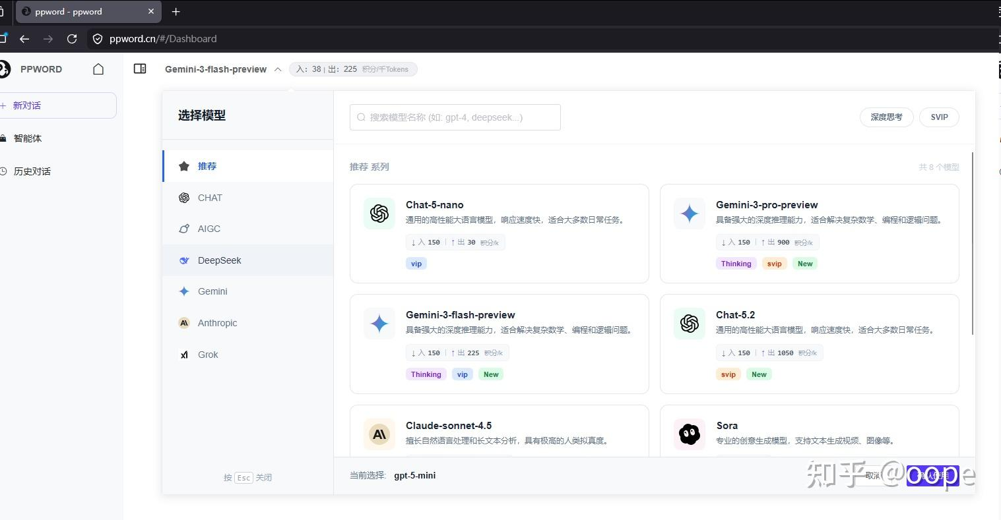Choose the Gemini-3-pro-preview model title

point(767,205)
